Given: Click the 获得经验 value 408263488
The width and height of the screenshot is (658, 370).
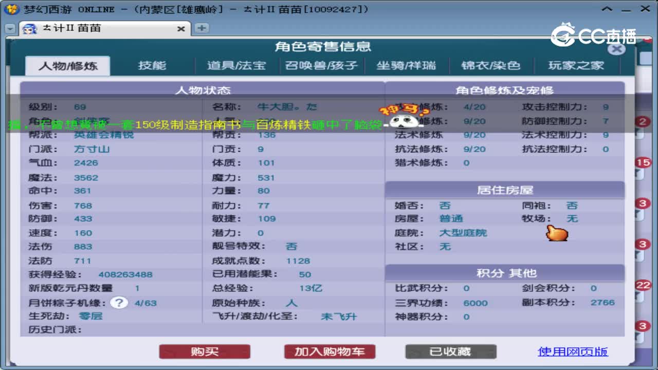Looking at the screenshot, I should (x=125, y=274).
